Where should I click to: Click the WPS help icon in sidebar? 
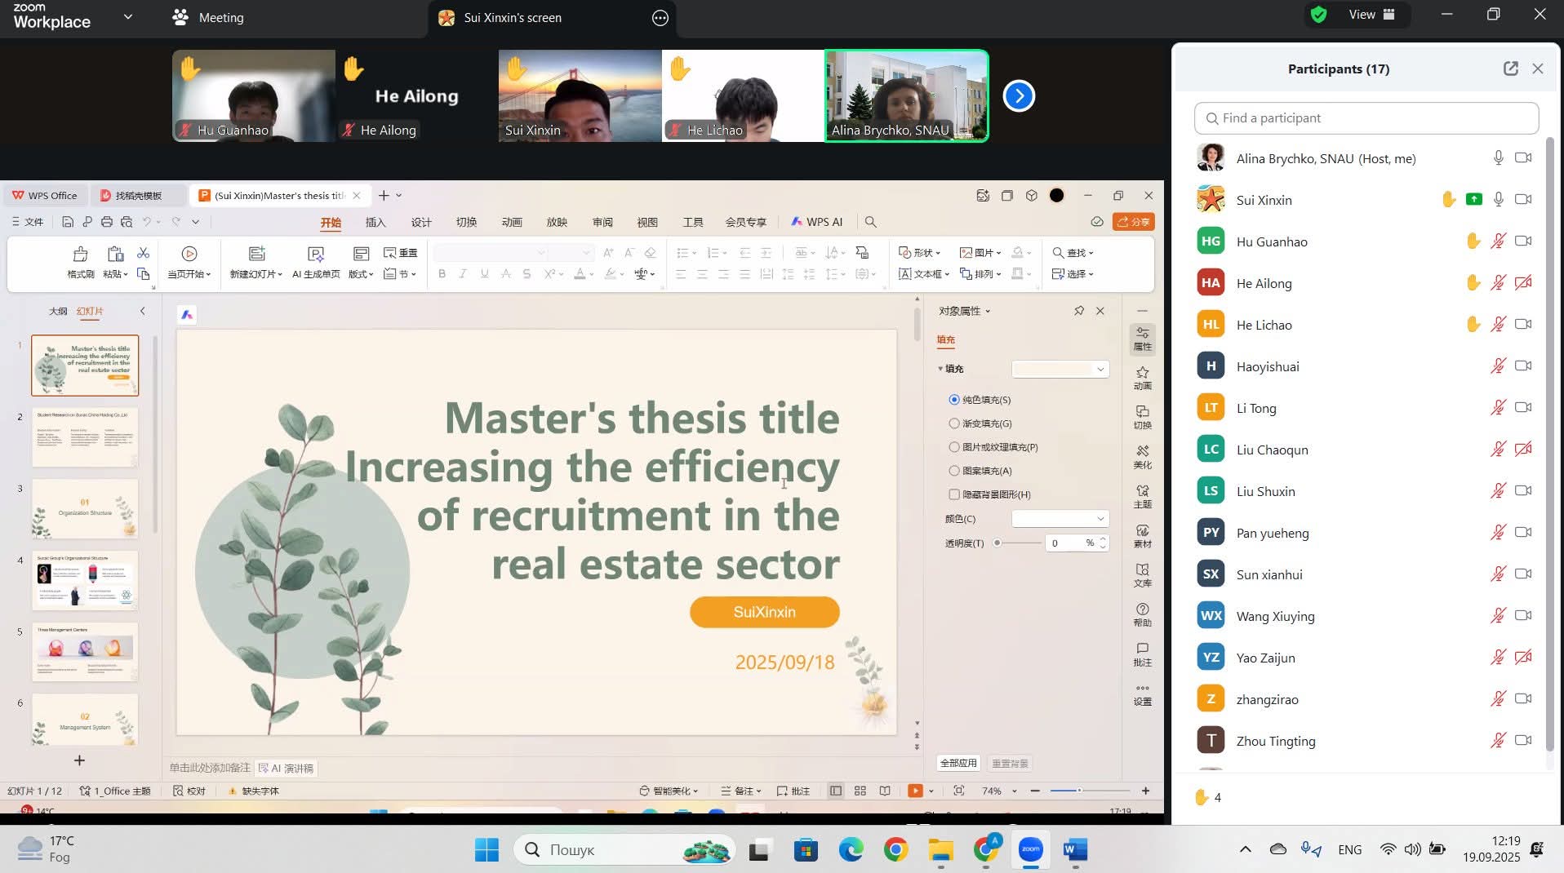tap(1142, 614)
